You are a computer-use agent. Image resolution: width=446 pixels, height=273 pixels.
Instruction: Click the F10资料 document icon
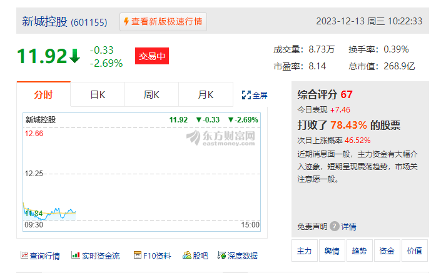click(138, 255)
